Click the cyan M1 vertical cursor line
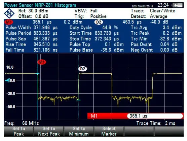 tap(37, 87)
